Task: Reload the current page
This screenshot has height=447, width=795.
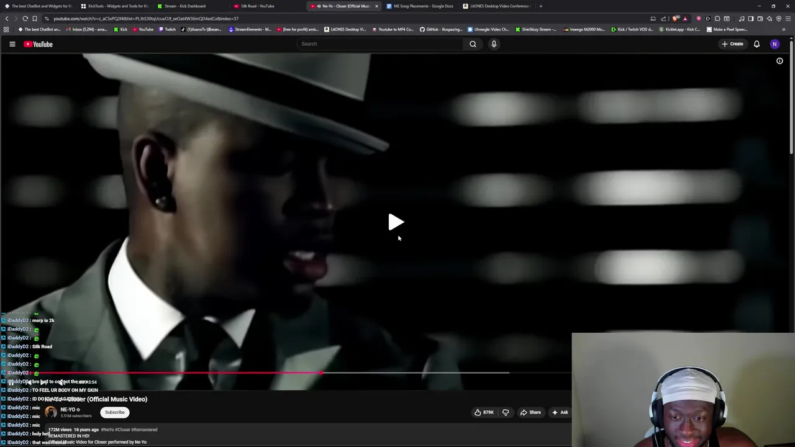Action: pos(25,19)
